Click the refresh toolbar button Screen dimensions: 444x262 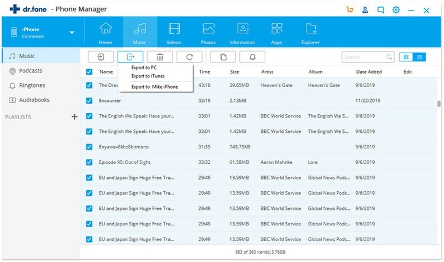coord(189,57)
